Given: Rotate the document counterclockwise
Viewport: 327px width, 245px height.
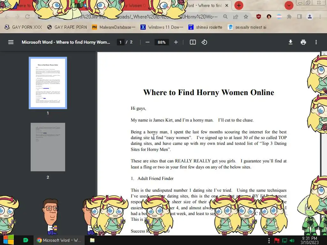Looking at the screenshot, I should pos(204,42).
